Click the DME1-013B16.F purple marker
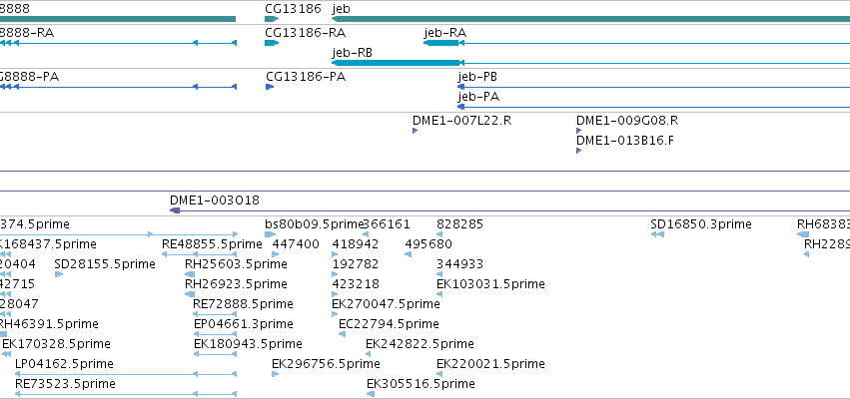The image size is (850, 399). [578, 151]
